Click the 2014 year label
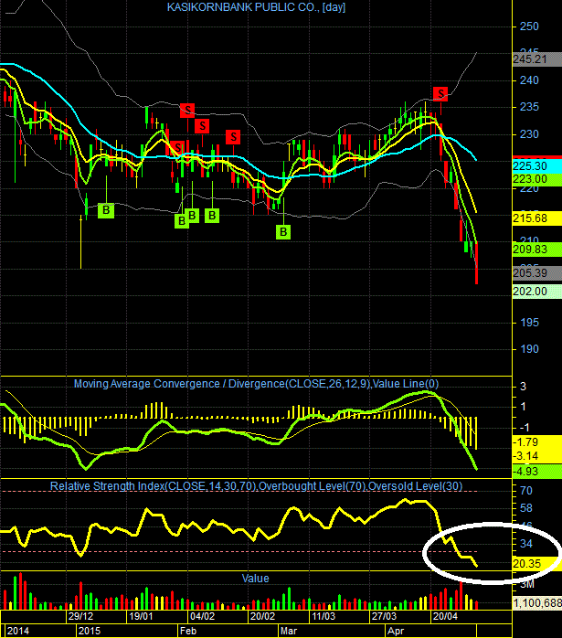Image resolution: width=562 pixels, height=638 pixels. [18, 631]
